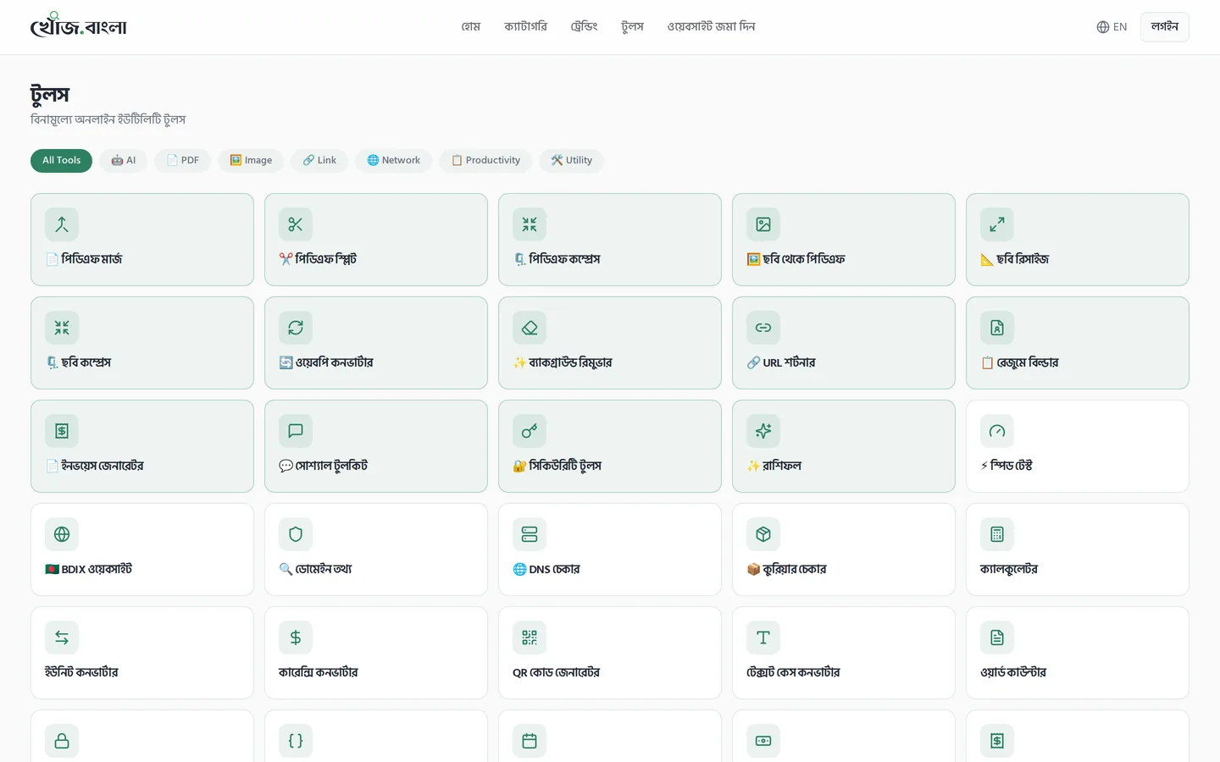Go to হোম in the navigation
The image size is (1220, 762).
click(x=471, y=27)
